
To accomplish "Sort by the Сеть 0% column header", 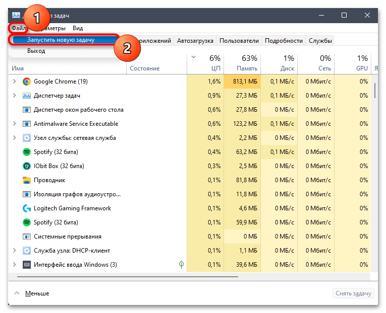I will 316,63.
